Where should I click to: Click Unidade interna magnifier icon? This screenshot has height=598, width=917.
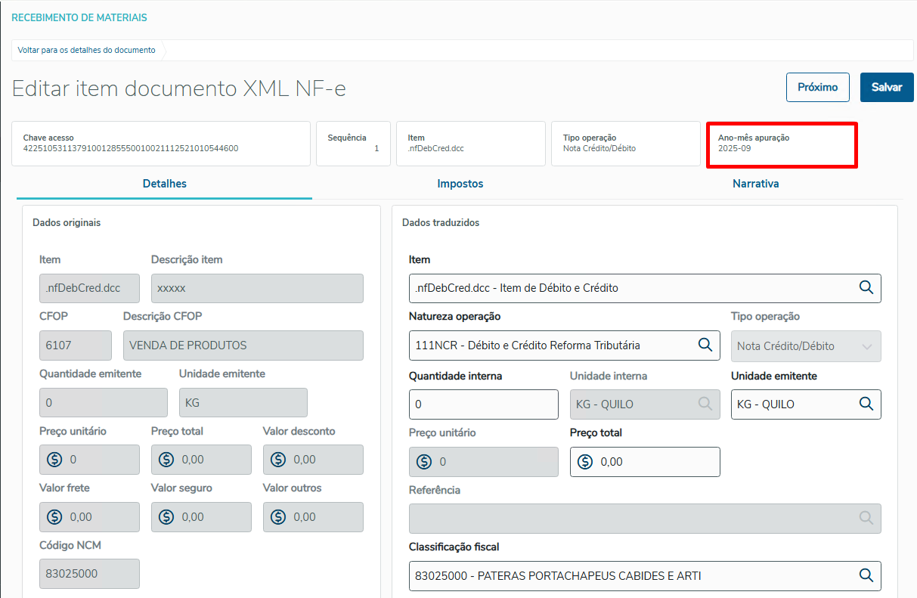[705, 404]
